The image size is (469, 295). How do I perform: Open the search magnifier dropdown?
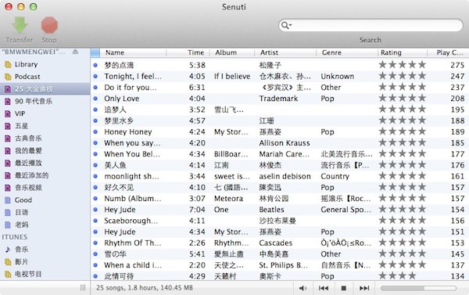point(286,26)
